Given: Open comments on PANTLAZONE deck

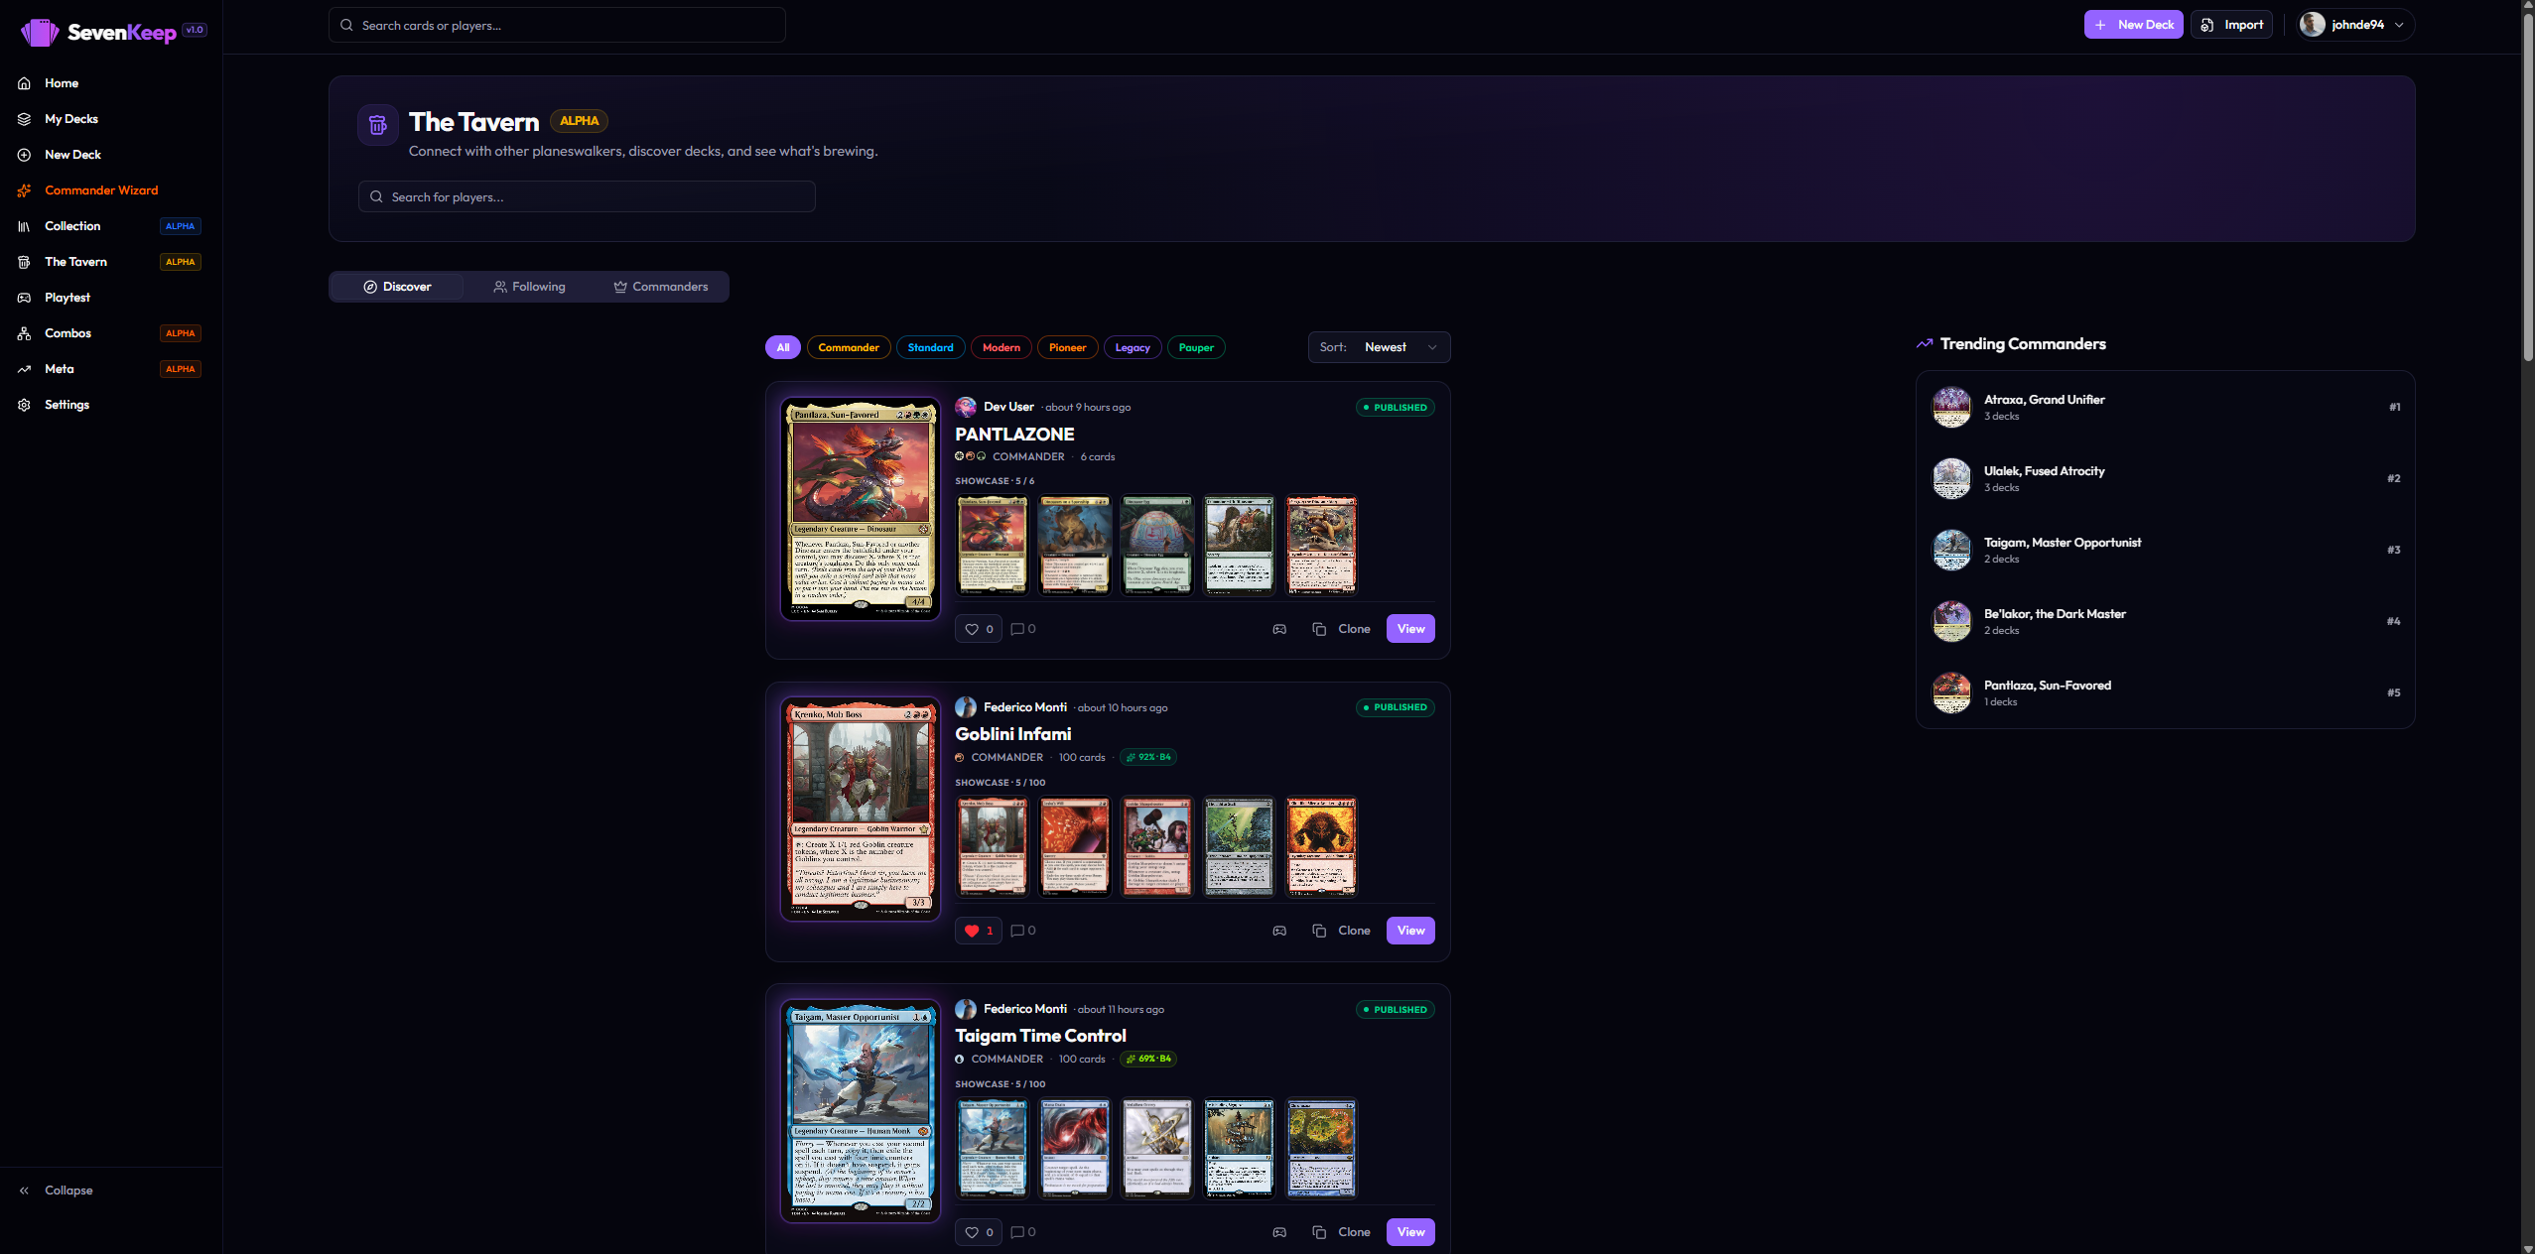Looking at the screenshot, I should click(1023, 629).
